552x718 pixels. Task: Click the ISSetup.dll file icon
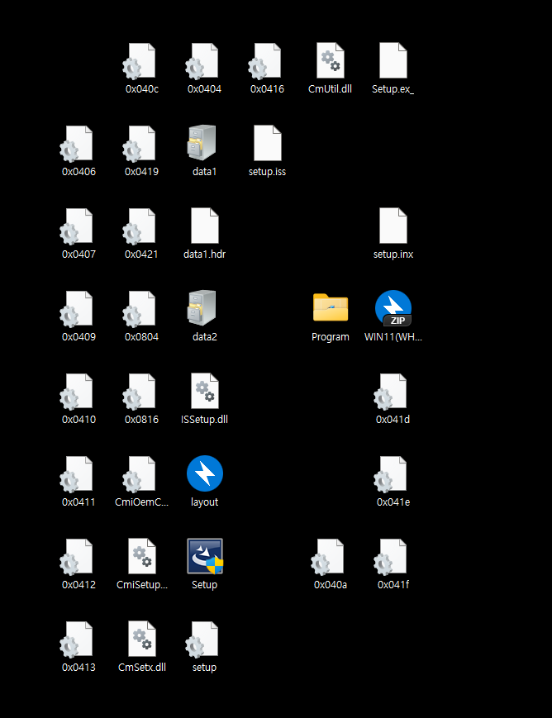tap(205, 391)
